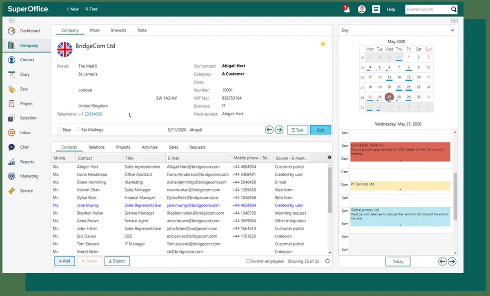The image size is (490, 296).
Task: Toggle the Former employees checkbox
Action: coord(248,261)
